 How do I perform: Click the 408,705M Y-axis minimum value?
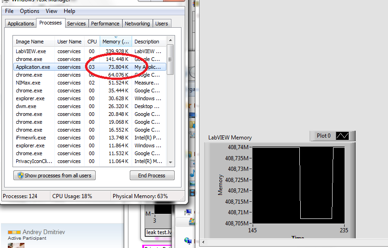click(x=236, y=224)
